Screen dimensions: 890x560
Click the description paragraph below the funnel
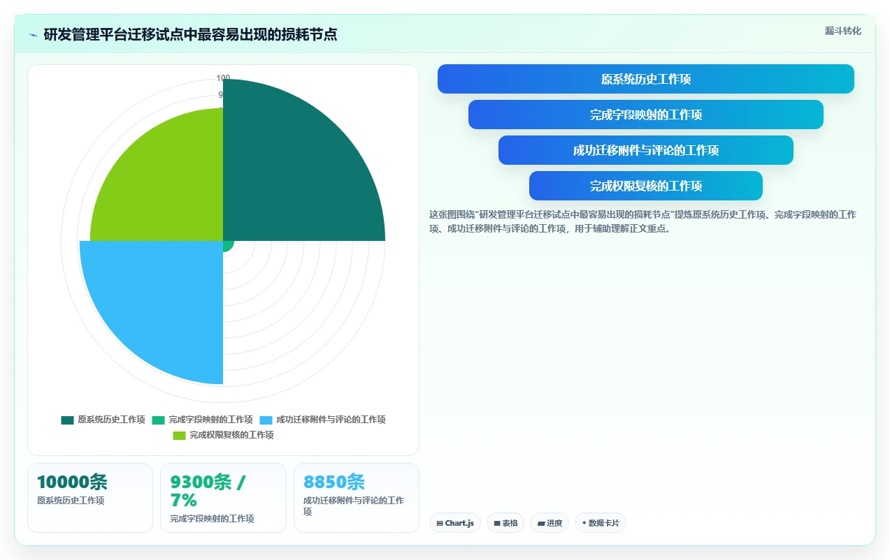[x=643, y=221]
